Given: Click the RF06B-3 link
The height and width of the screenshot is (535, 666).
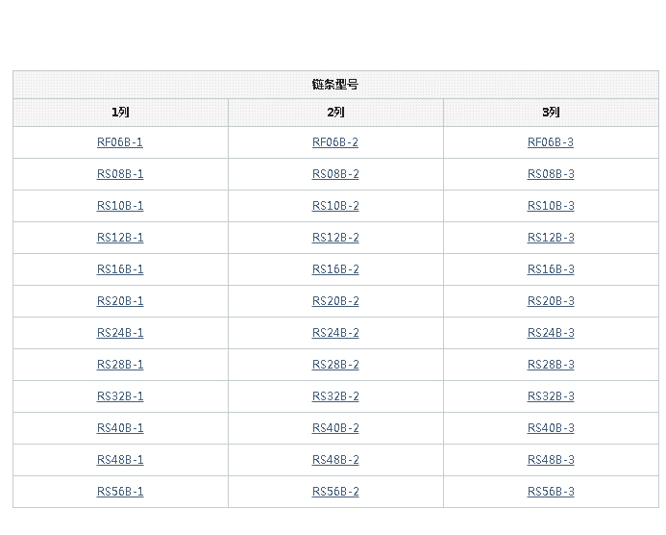Looking at the screenshot, I should click(x=551, y=142).
